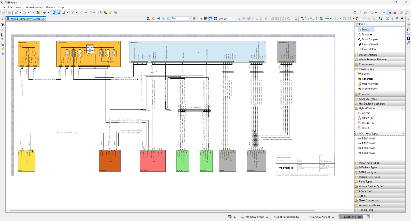Image resolution: width=411 pixels, height=221 pixels.
Task: Select the Ground Point palette entry
Action: coord(369,89)
